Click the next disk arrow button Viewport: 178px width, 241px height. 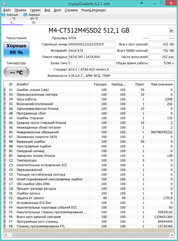tap(171, 30)
